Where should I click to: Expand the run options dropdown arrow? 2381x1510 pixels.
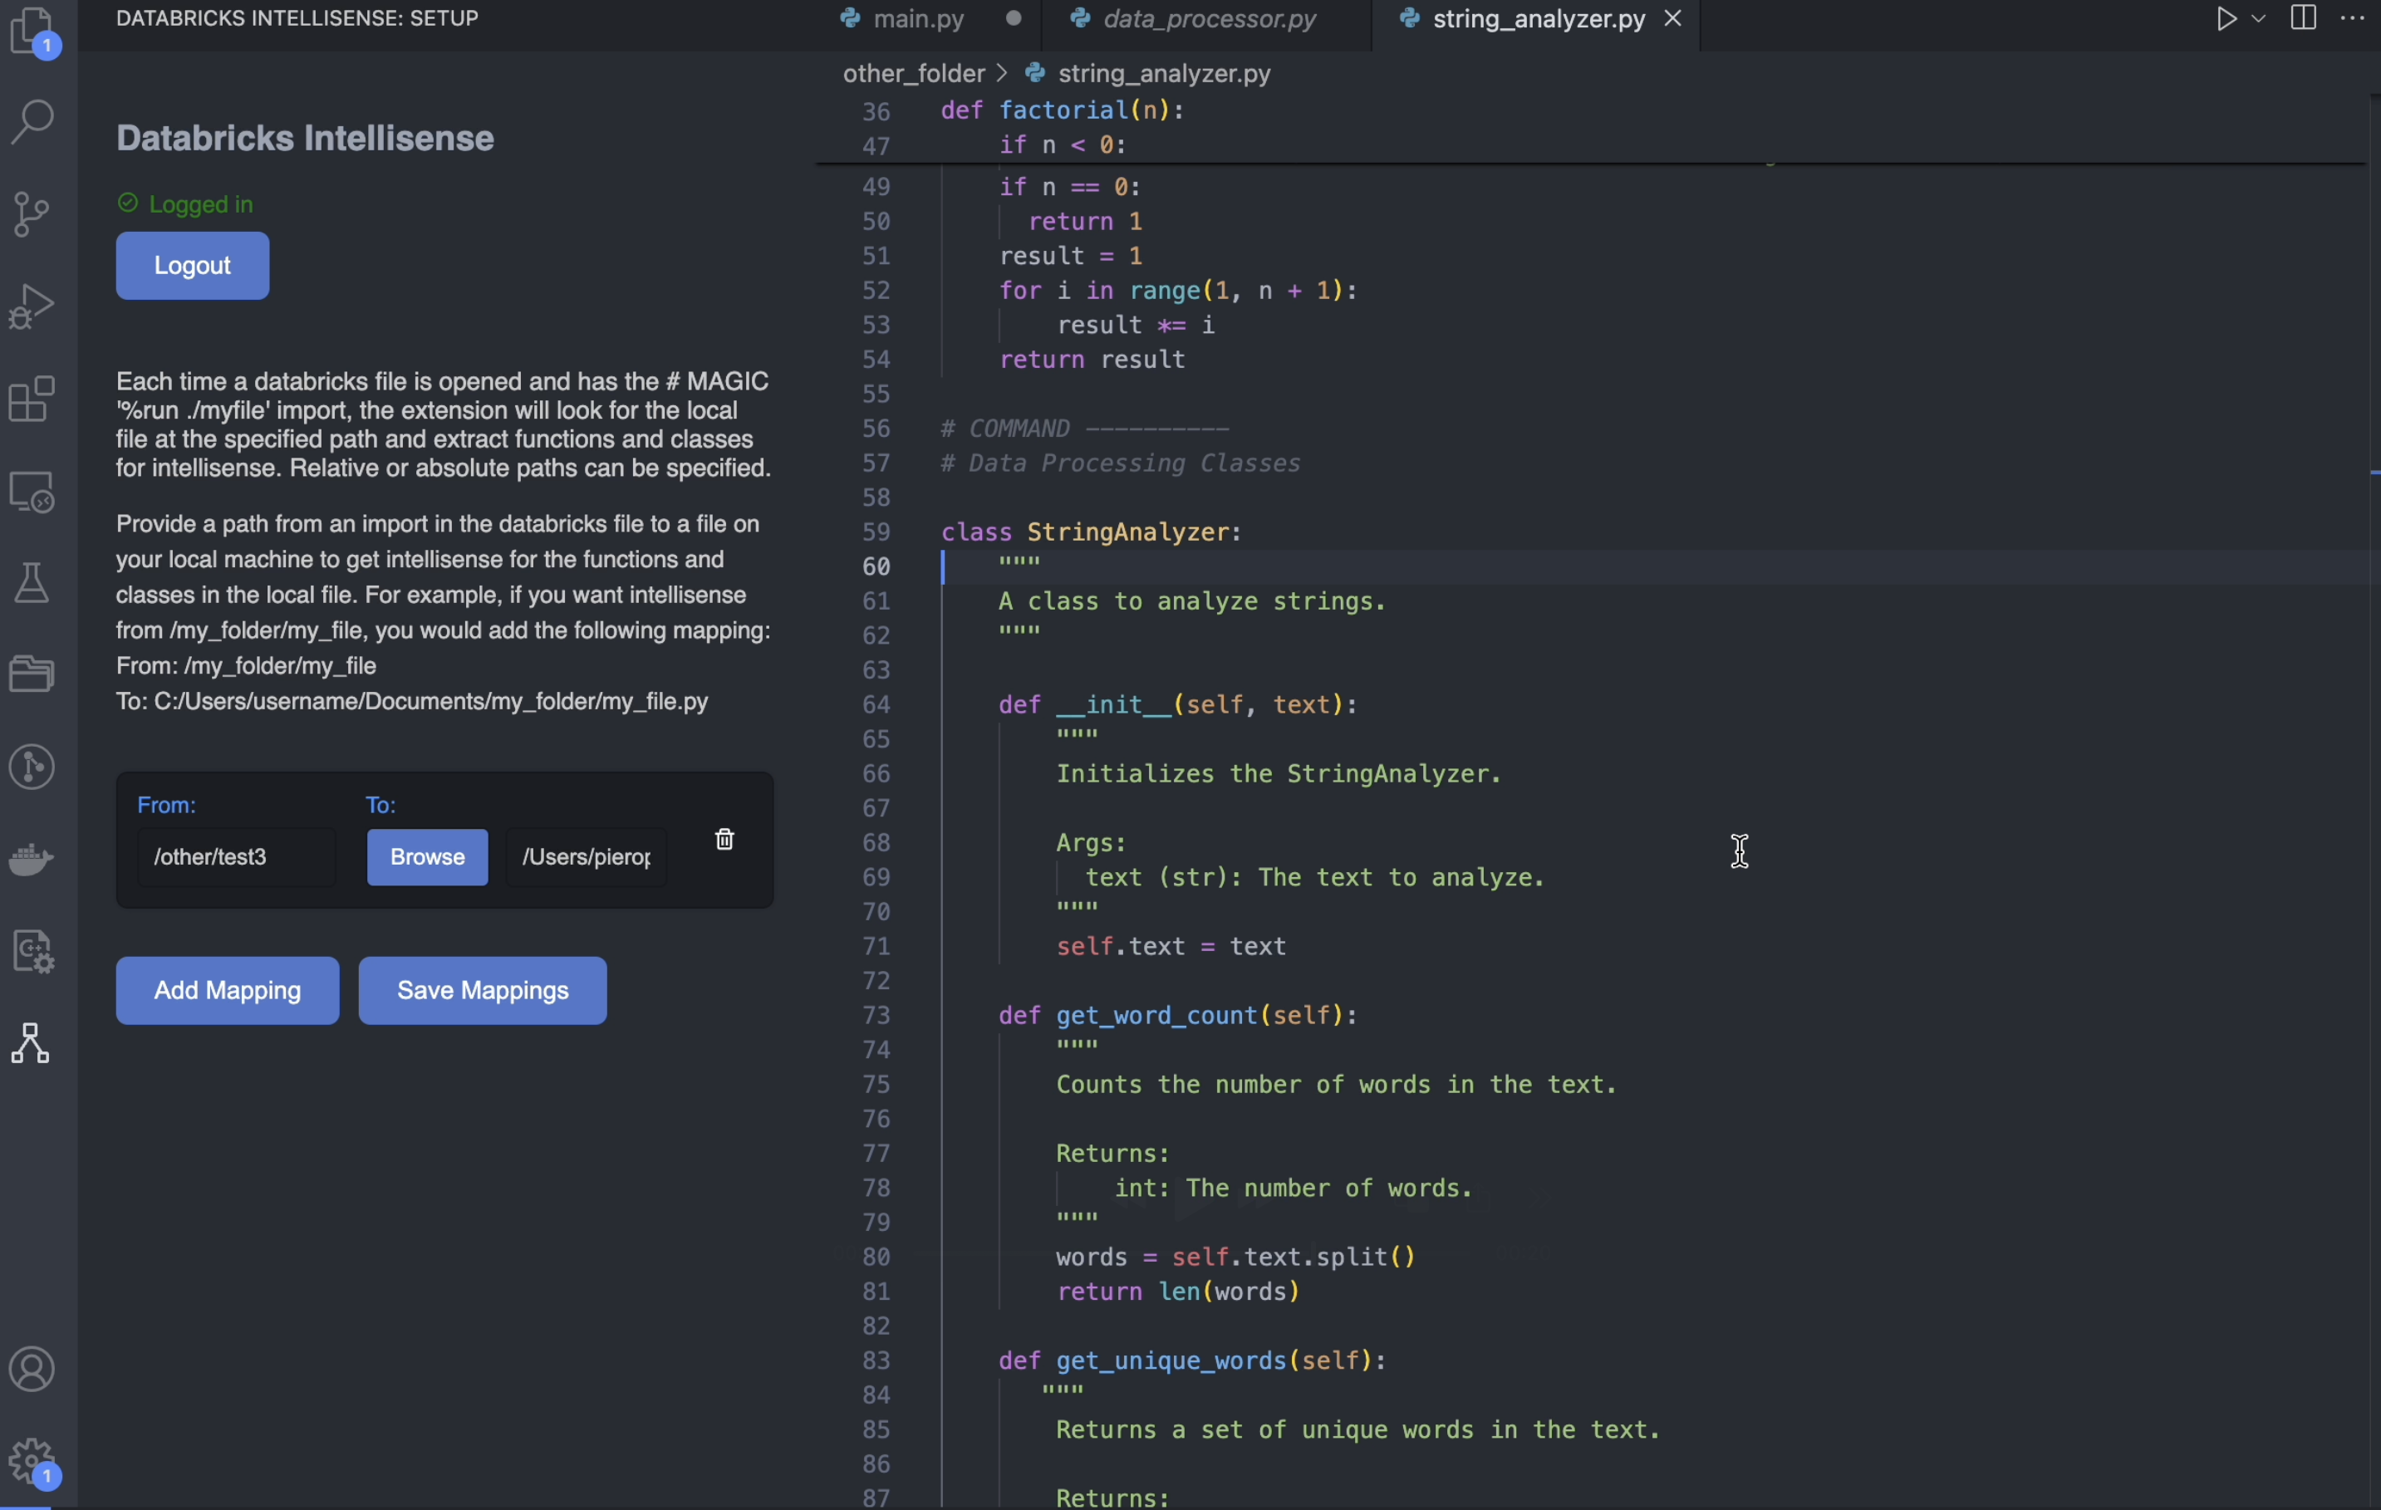(x=2258, y=19)
